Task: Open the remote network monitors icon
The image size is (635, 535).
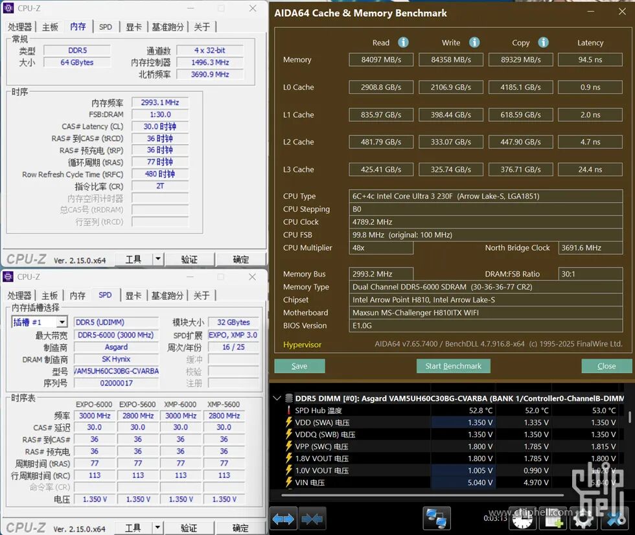Action: point(437,518)
